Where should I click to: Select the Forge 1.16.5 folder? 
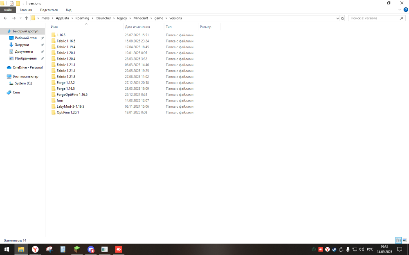[x=66, y=89]
